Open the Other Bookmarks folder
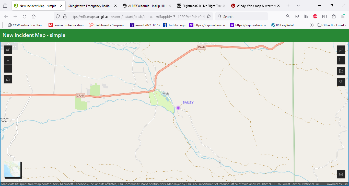The height and width of the screenshot is (186, 349). coord(332,25)
